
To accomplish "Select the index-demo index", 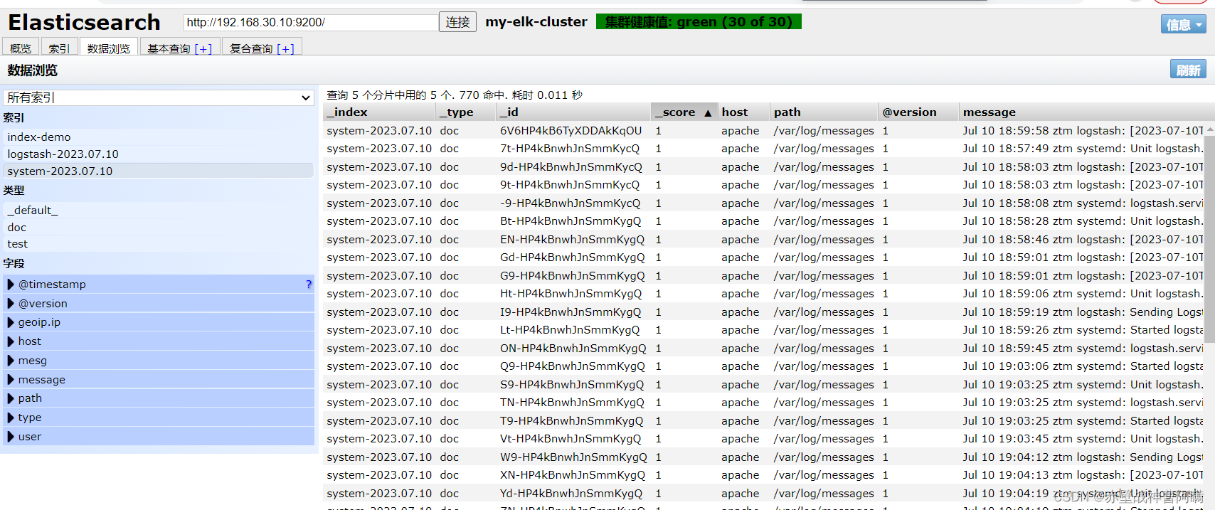I will 158,137.
